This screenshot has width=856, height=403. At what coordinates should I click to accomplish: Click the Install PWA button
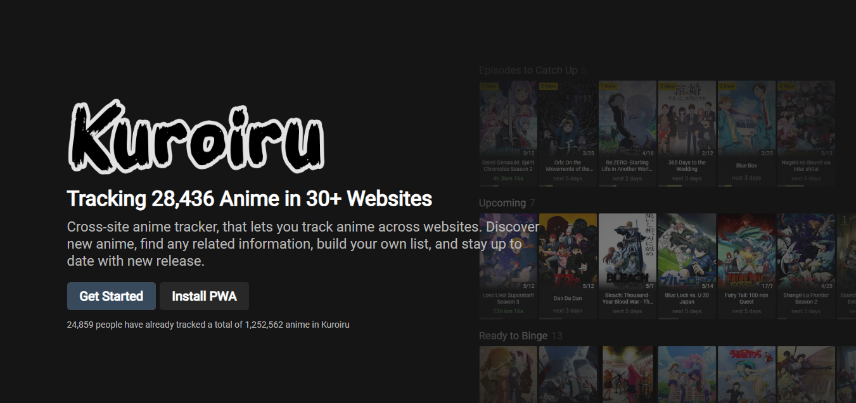pos(204,296)
